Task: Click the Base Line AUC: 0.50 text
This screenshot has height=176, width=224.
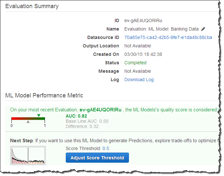Action: coord(87,121)
